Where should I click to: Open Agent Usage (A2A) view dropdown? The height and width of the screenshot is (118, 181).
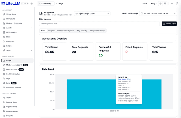coord(92,14)
